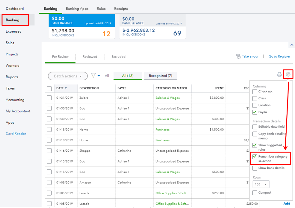
Task: Collapse the account cards with chevron
Action: pos(292,45)
